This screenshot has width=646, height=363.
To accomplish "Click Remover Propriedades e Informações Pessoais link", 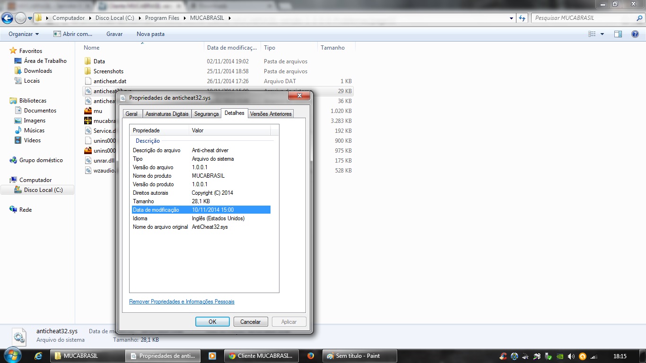I will coord(182,302).
